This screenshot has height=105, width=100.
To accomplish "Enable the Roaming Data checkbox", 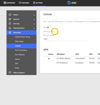I will pyautogui.click(x=55, y=31).
